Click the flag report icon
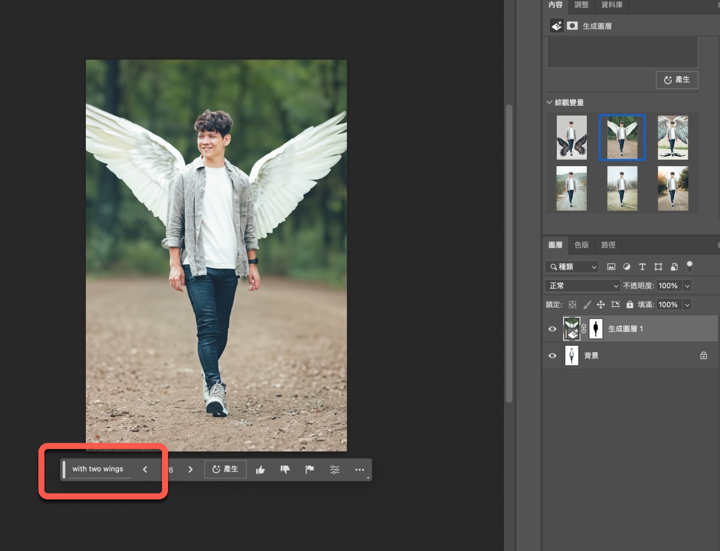Screen dimensions: 720x551 [310, 470]
